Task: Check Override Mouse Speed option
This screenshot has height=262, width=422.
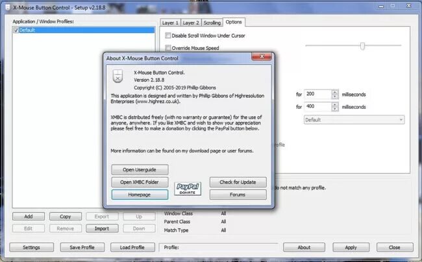Action: point(168,48)
